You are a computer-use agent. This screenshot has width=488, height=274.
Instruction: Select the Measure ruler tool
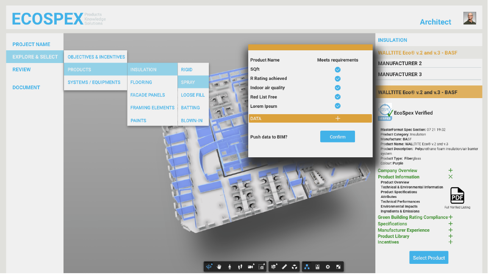[284, 266]
